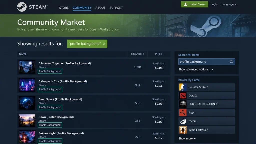The image size is (256, 144).
Task: Click the Counter-Strike 2 game icon
Action: 183,87
